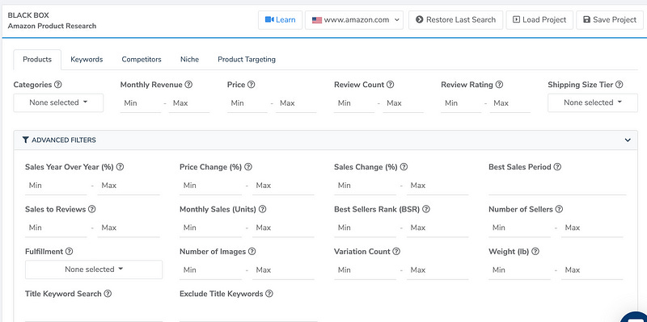Open the Fulfillment None selected dropdown
This screenshot has height=322, width=647.
(x=94, y=270)
